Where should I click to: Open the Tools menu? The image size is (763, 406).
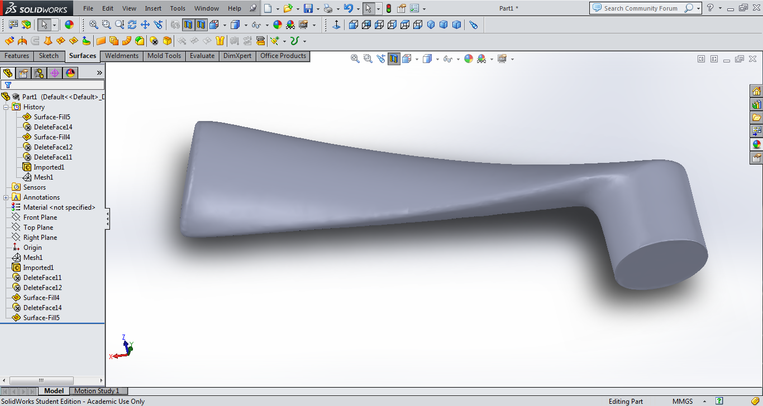tap(178, 8)
